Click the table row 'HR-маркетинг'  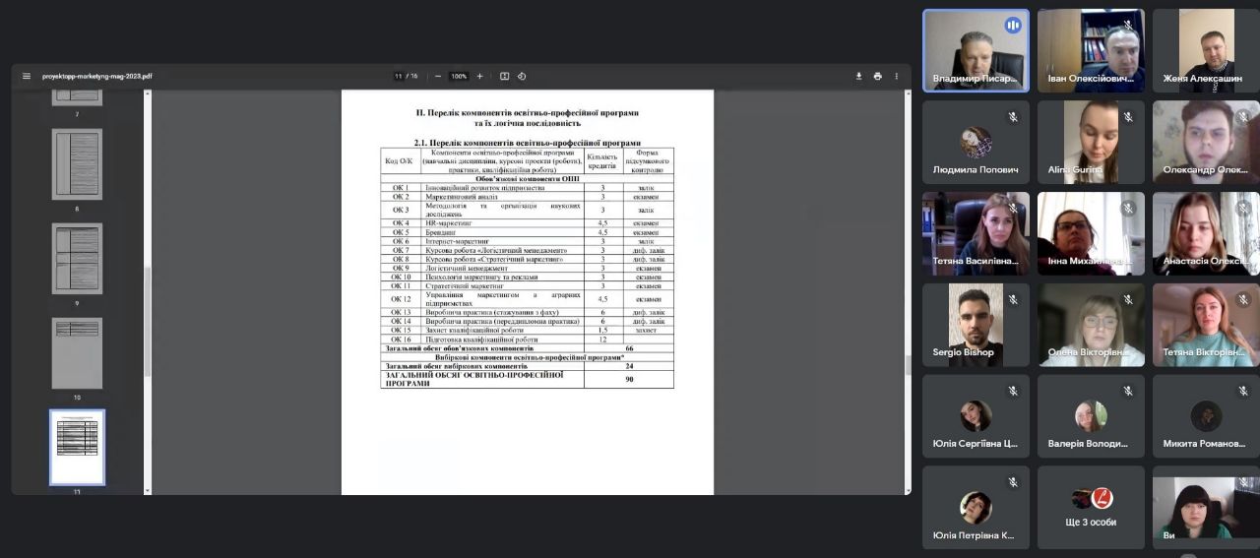[x=528, y=223]
